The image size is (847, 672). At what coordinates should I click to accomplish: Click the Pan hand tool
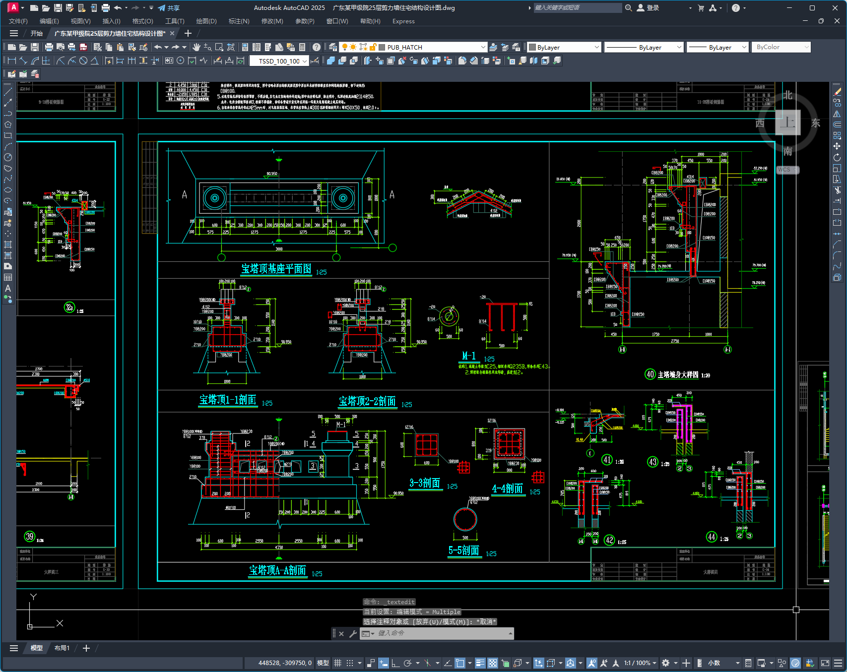pyautogui.click(x=196, y=47)
